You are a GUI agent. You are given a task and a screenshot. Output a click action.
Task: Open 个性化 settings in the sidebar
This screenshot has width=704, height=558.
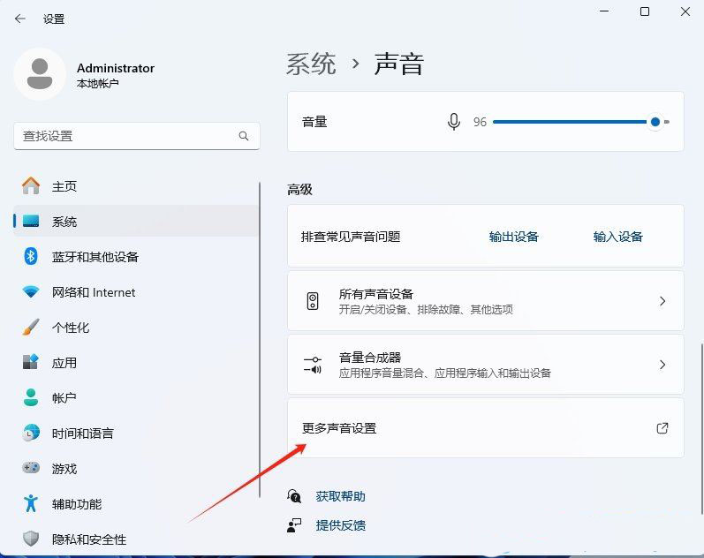click(x=71, y=328)
